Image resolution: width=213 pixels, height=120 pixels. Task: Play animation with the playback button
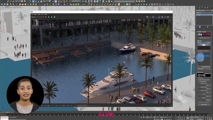[x=180, y=117]
